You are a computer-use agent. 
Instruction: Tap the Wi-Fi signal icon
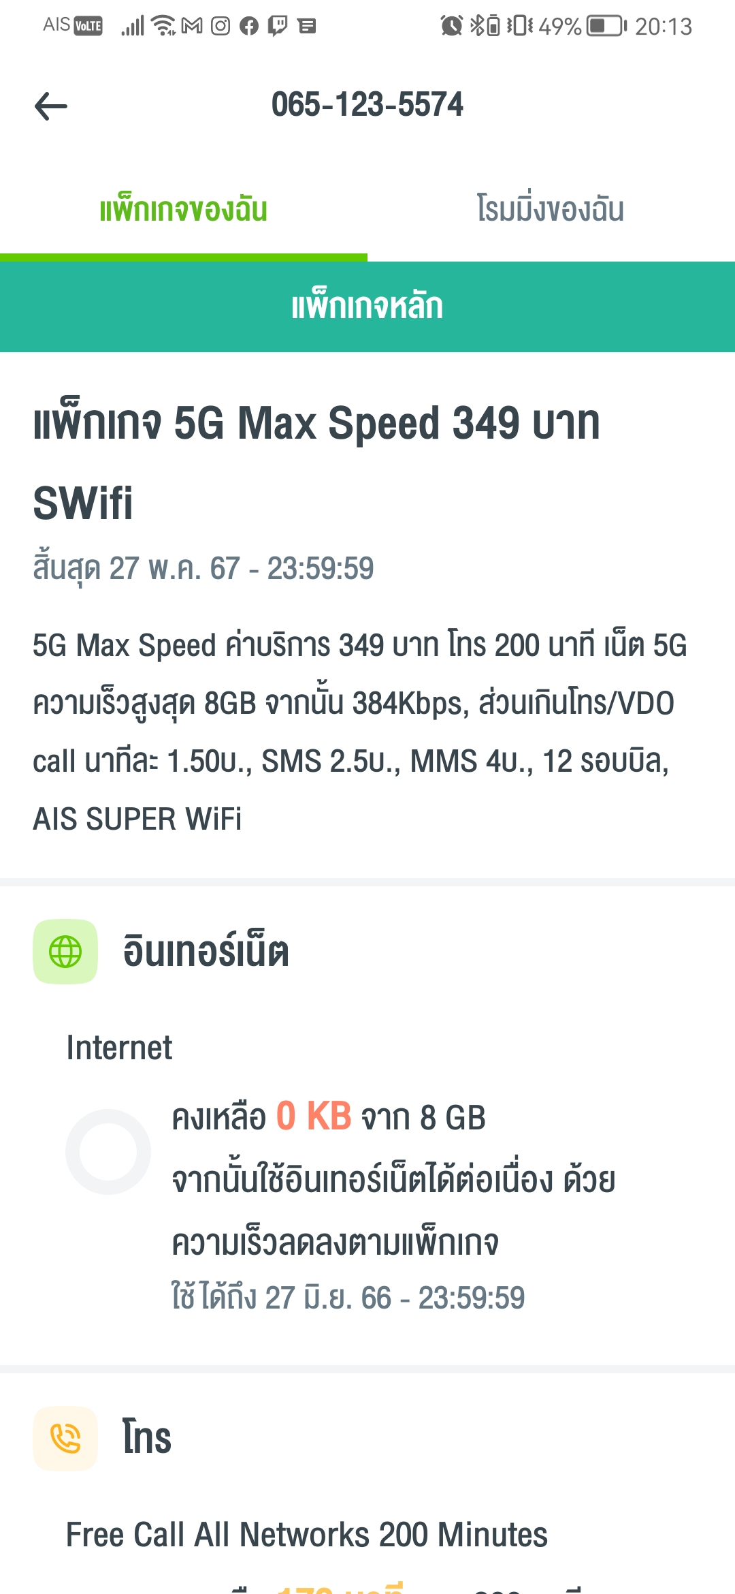163,26
